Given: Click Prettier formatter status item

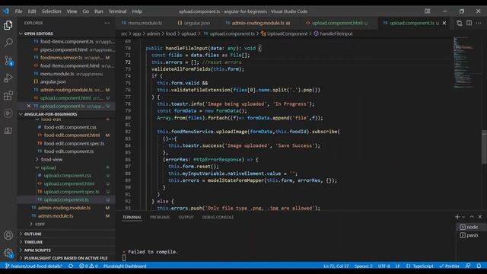Looking at the screenshot, I should [x=449, y=266].
